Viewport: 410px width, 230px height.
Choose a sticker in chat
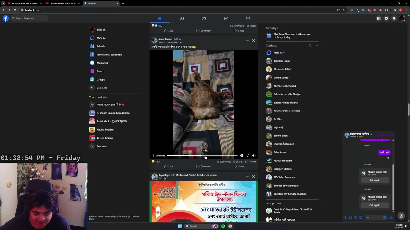pos(356,218)
